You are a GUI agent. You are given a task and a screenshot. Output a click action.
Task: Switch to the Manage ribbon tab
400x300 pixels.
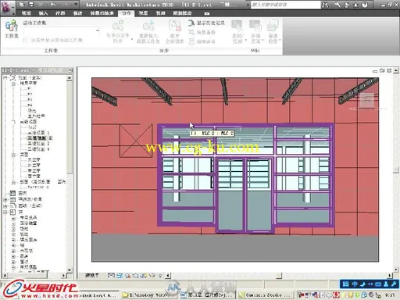click(160, 13)
